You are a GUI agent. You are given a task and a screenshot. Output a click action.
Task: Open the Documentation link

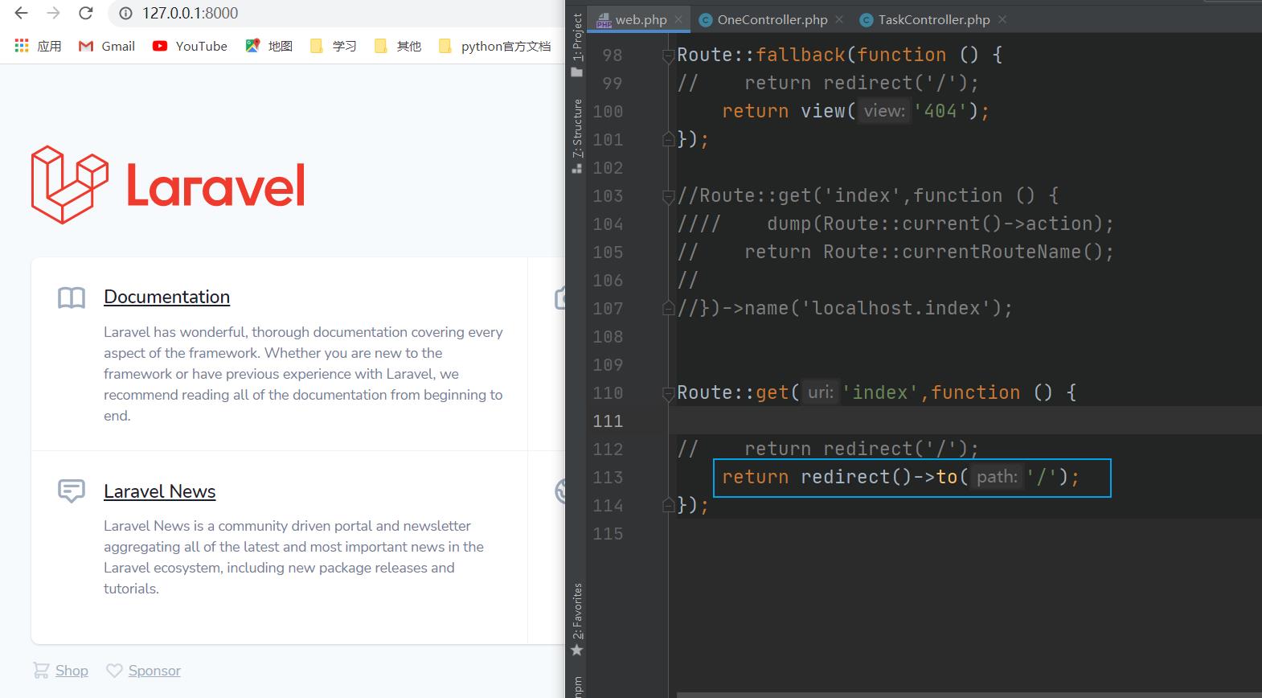tap(166, 297)
